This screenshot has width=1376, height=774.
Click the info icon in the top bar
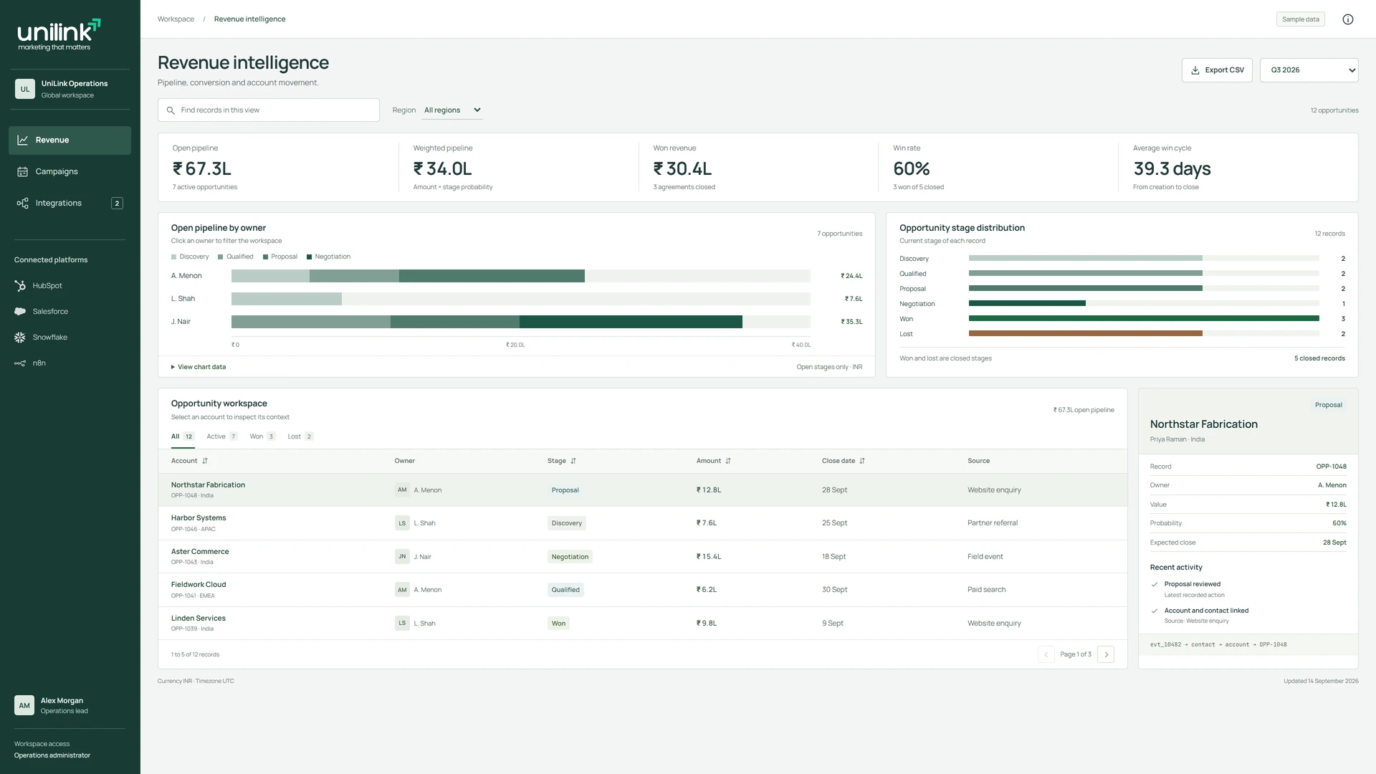tap(1348, 19)
